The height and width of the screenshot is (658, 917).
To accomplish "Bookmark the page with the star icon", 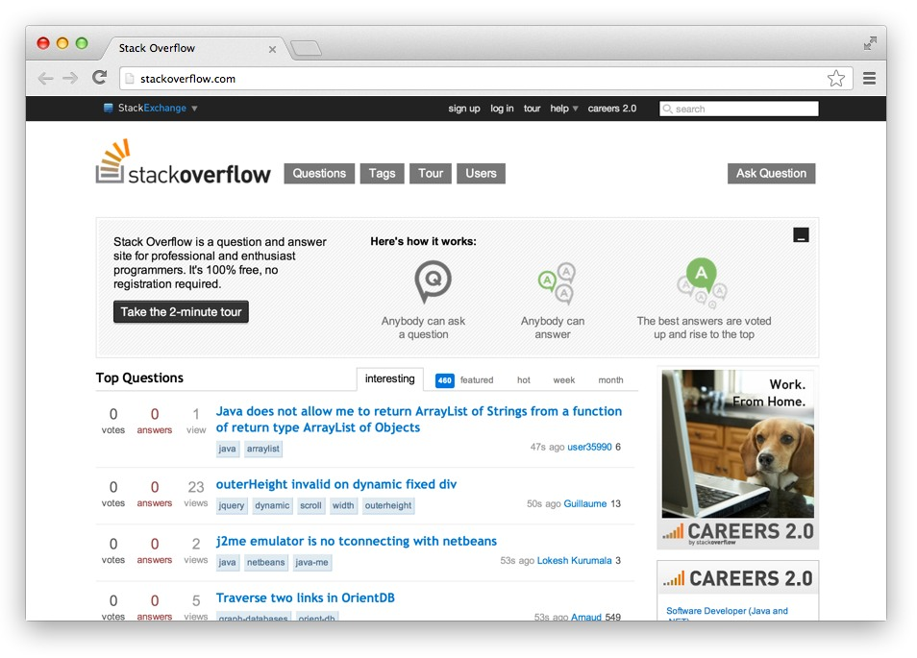I will [836, 79].
